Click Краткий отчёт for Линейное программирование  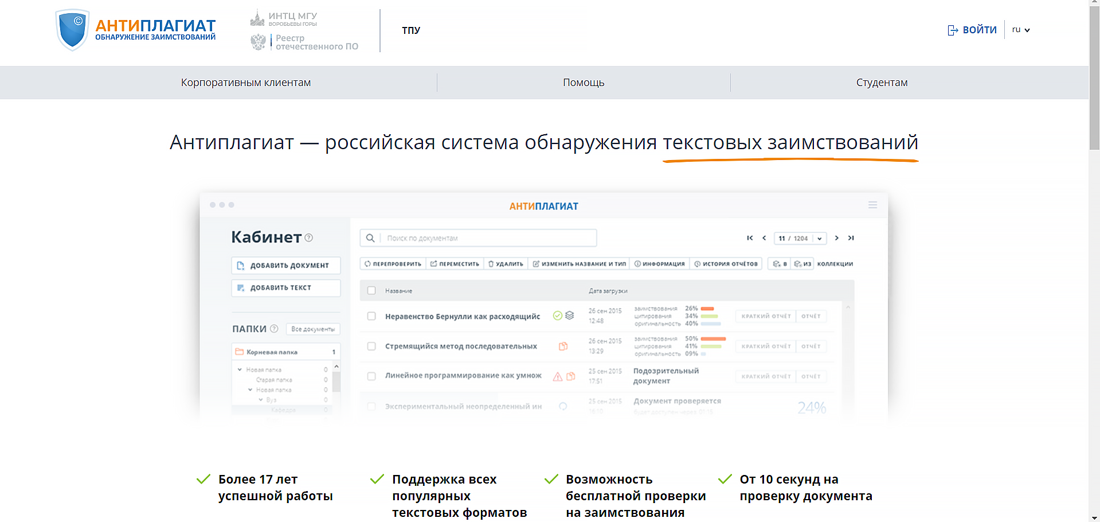tap(766, 376)
